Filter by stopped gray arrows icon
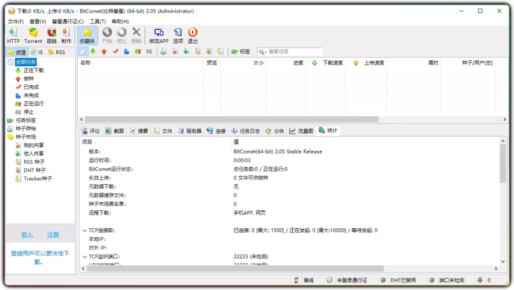The image size is (514, 290). point(149,52)
